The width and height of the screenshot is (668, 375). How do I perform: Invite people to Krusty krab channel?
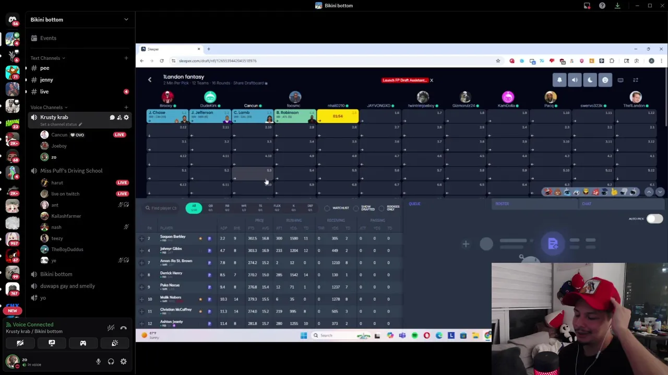point(119,118)
